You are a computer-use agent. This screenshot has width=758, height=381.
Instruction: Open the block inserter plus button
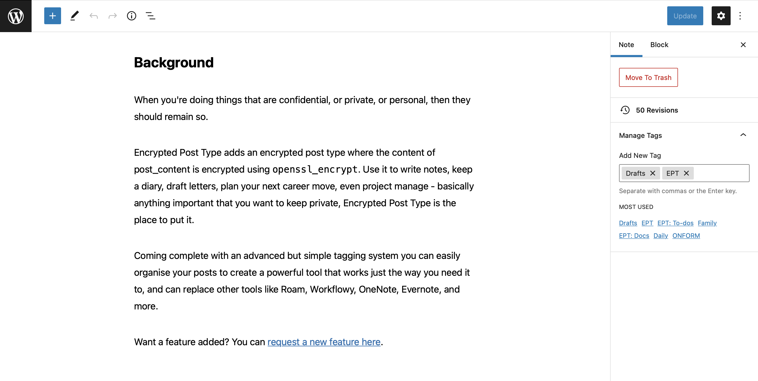(52, 16)
